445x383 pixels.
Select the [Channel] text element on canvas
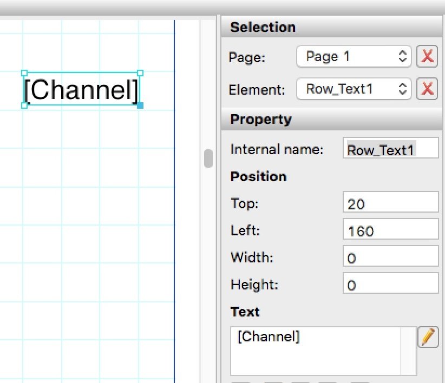(x=82, y=90)
